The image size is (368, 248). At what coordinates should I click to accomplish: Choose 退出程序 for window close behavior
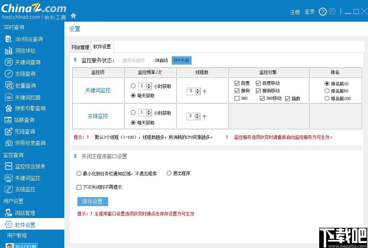[169, 173]
